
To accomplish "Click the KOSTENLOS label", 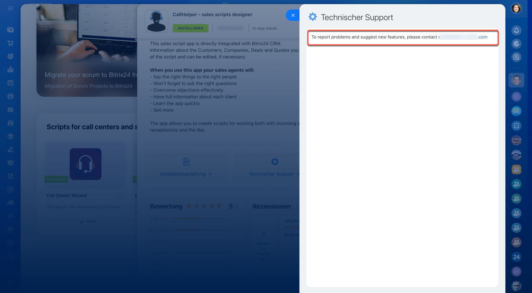I will [x=230, y=28].
